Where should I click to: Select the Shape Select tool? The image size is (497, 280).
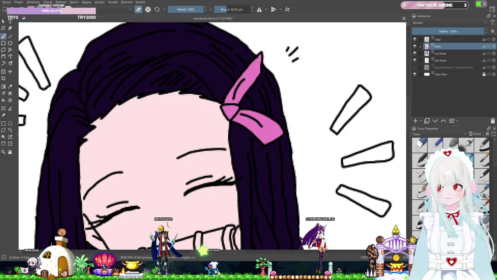3,21
